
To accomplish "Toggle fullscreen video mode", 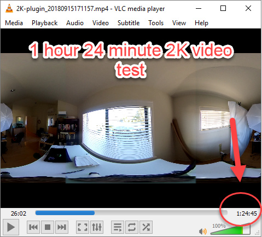I will (83, 227).
